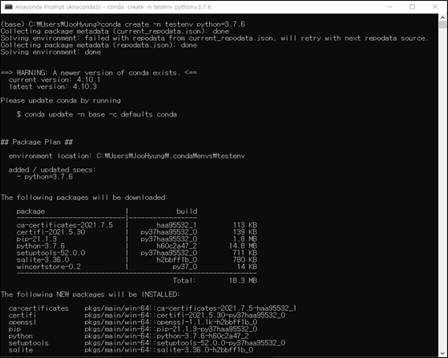Viewport: 448px width, 358px height.
Task: Click 'sqlite-3.36.0' in download table
Action: pyautogui.click(x=43, y=260)
